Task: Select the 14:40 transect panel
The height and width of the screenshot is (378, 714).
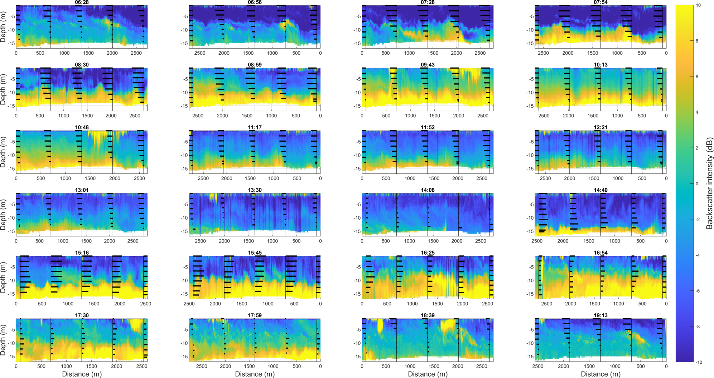Action: coord(600,213)
